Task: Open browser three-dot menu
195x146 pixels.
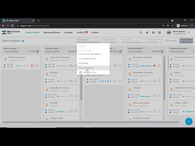Action: (x=192, y=26)
